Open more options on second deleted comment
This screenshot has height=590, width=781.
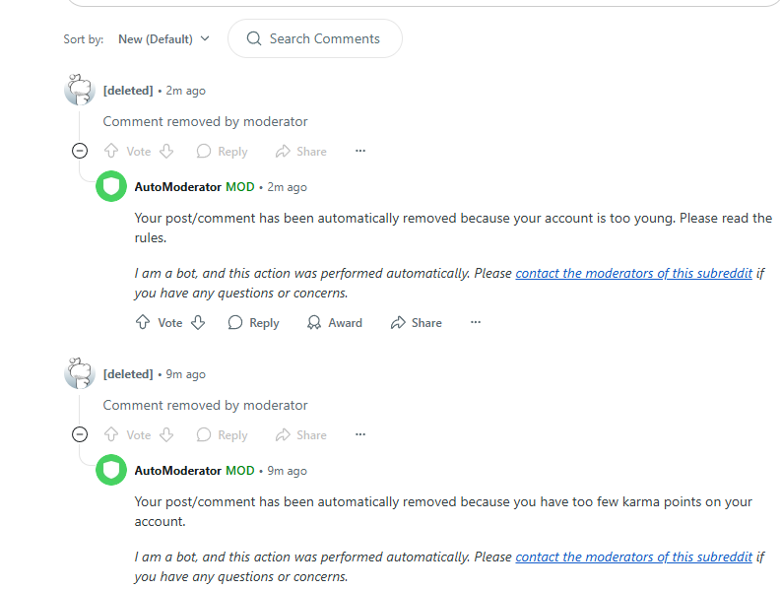coord(360,434)
